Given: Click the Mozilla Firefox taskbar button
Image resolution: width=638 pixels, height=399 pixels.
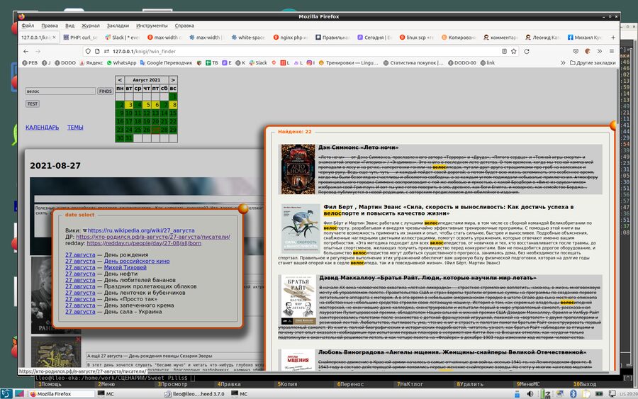Looking at the screenshot, I should pyautogui.click(x=61, y=394).
